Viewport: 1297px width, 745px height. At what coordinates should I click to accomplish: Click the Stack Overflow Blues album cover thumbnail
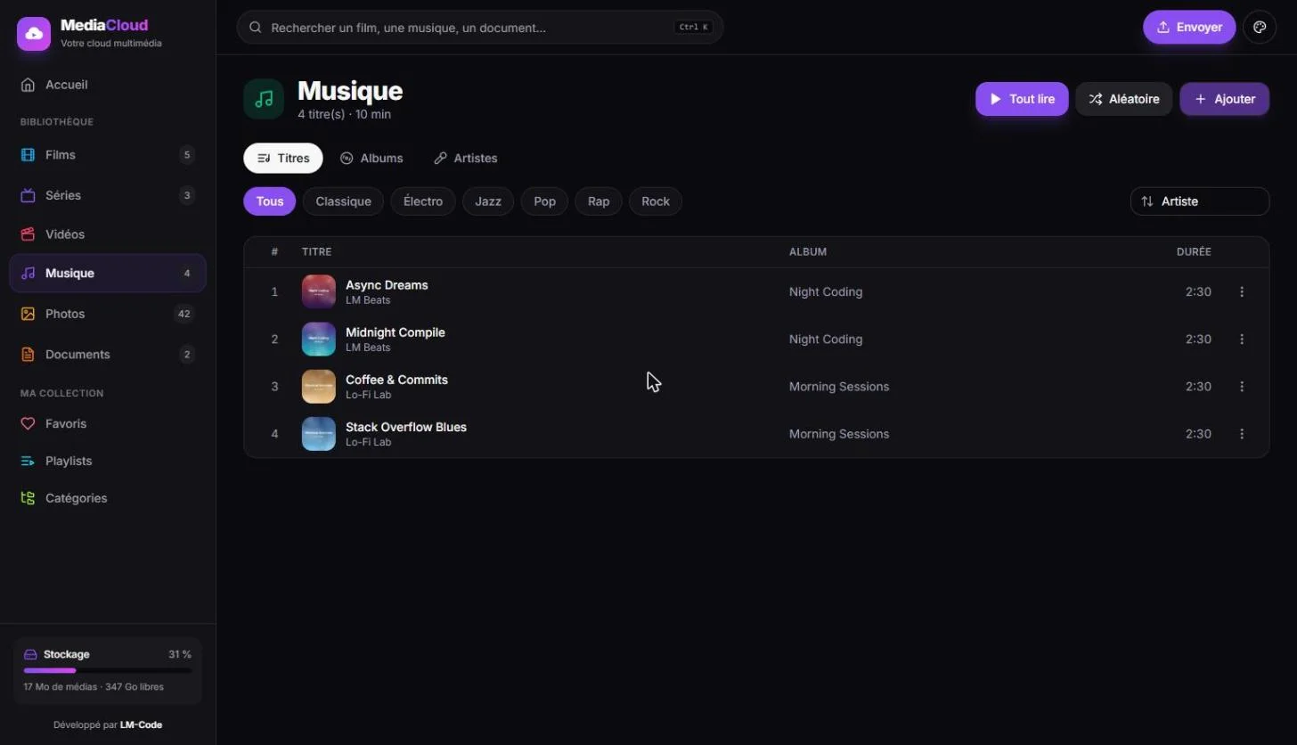319,434
